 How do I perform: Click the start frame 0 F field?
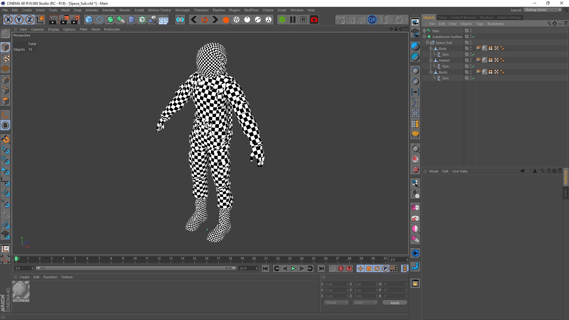click(24, 268)
